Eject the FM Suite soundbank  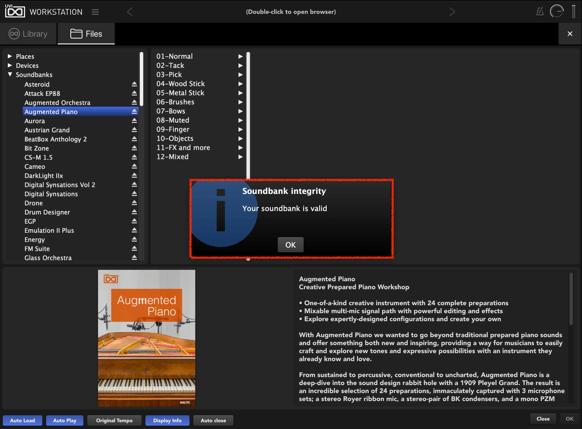(134, 248)
